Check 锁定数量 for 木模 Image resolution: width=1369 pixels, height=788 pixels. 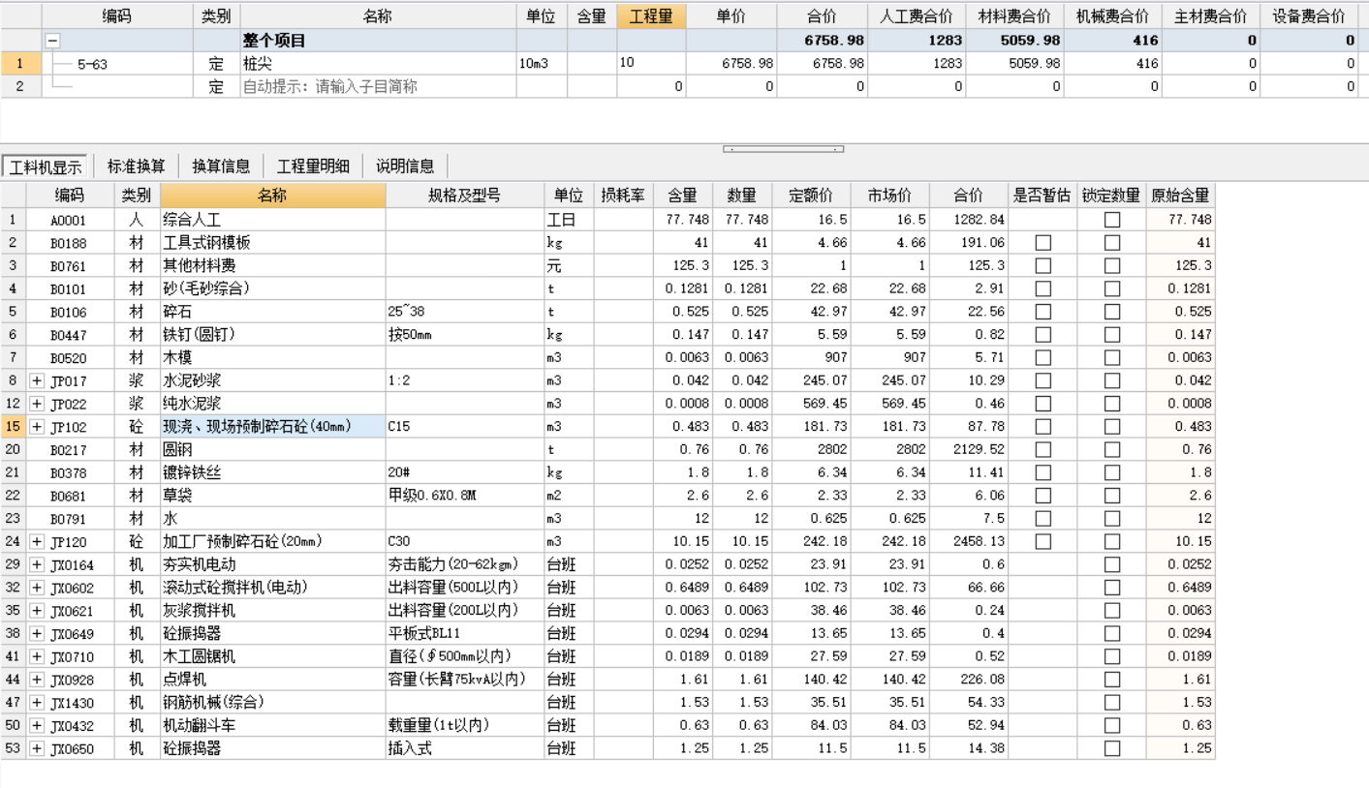click(x=1112, y=358)
